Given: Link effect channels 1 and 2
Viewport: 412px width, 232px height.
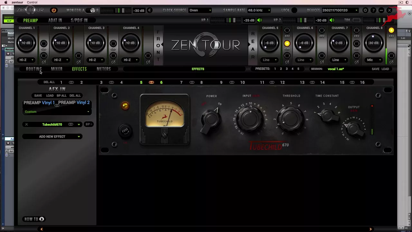Looking at the screenshot, I should [71, 82].
